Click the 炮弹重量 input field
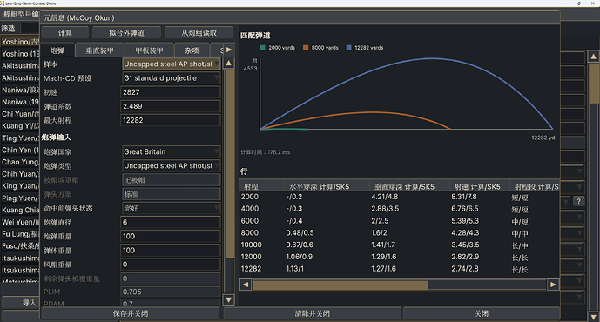Image resolution: width=600 pixels, height=322 pixels. [x=171, y=237]
